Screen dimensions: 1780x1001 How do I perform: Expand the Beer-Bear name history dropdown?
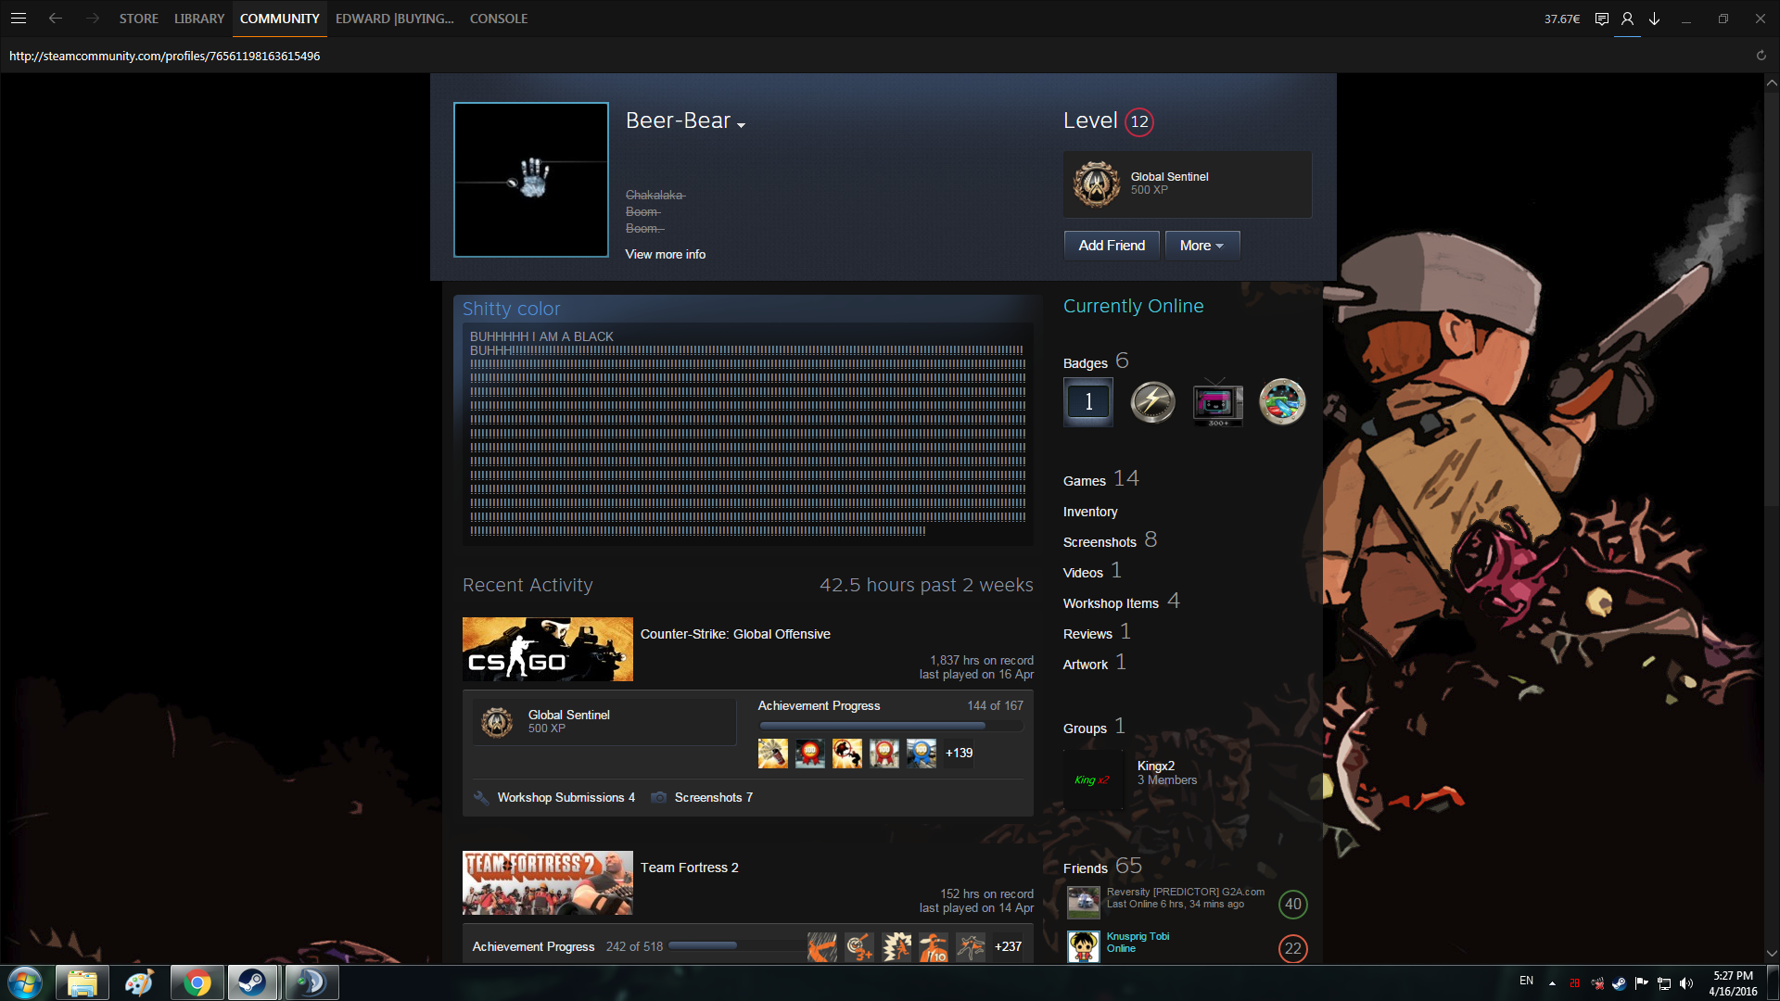pos(741,125)
